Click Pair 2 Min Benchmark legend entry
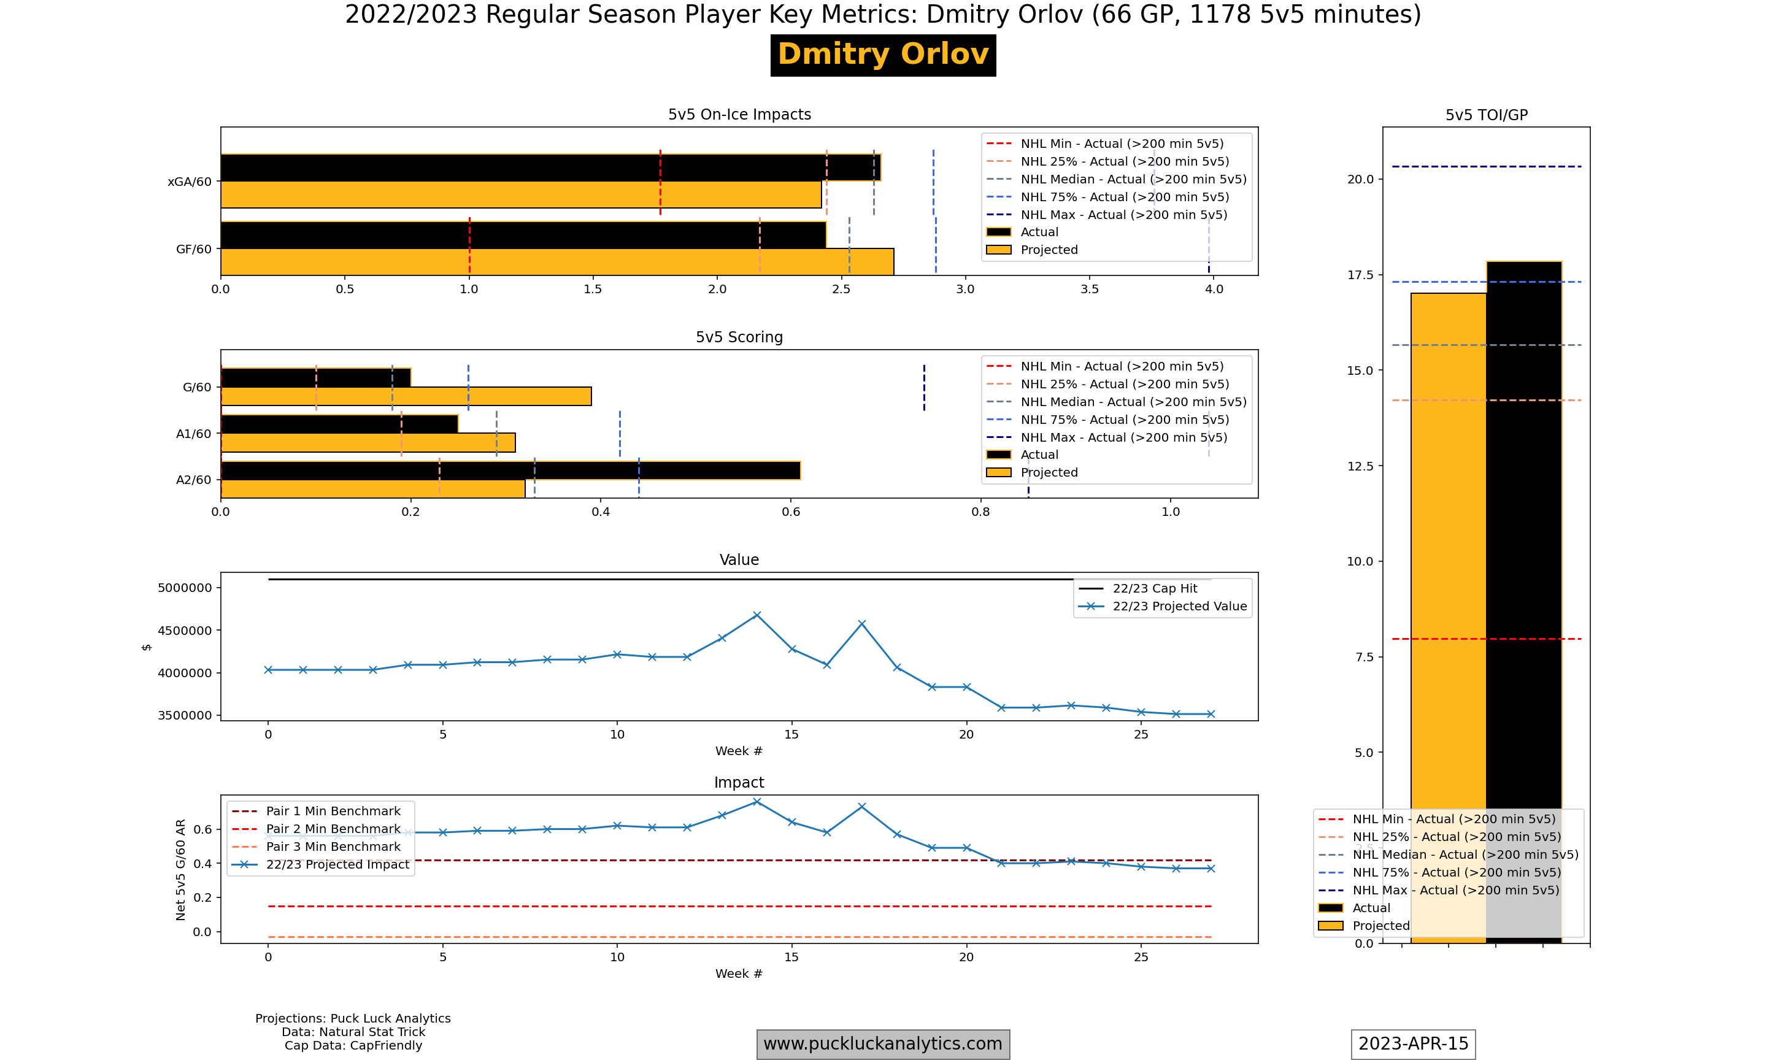The image size is (1767, 1060). pos(317,829)
